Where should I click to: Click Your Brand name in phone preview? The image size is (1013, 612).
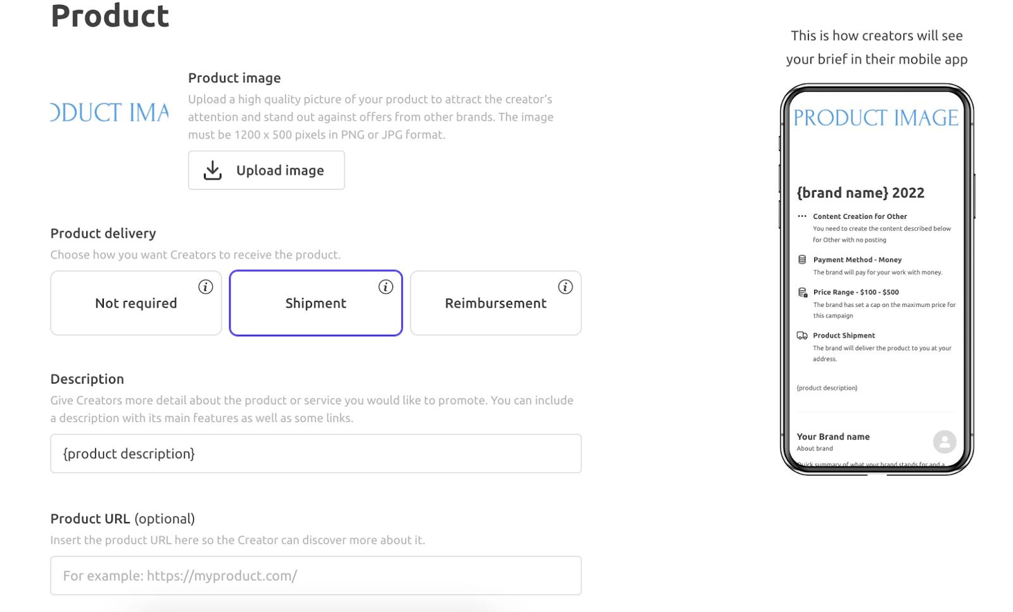click(x=833, y=437)
